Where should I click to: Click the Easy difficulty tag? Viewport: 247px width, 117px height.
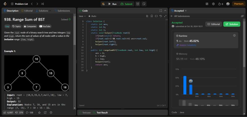(x=7, y=26)
